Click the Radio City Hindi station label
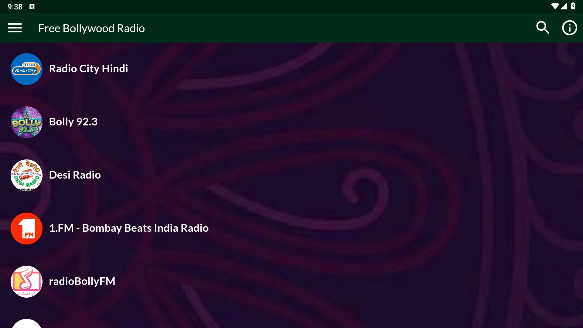583x328 pixels. 88,68
